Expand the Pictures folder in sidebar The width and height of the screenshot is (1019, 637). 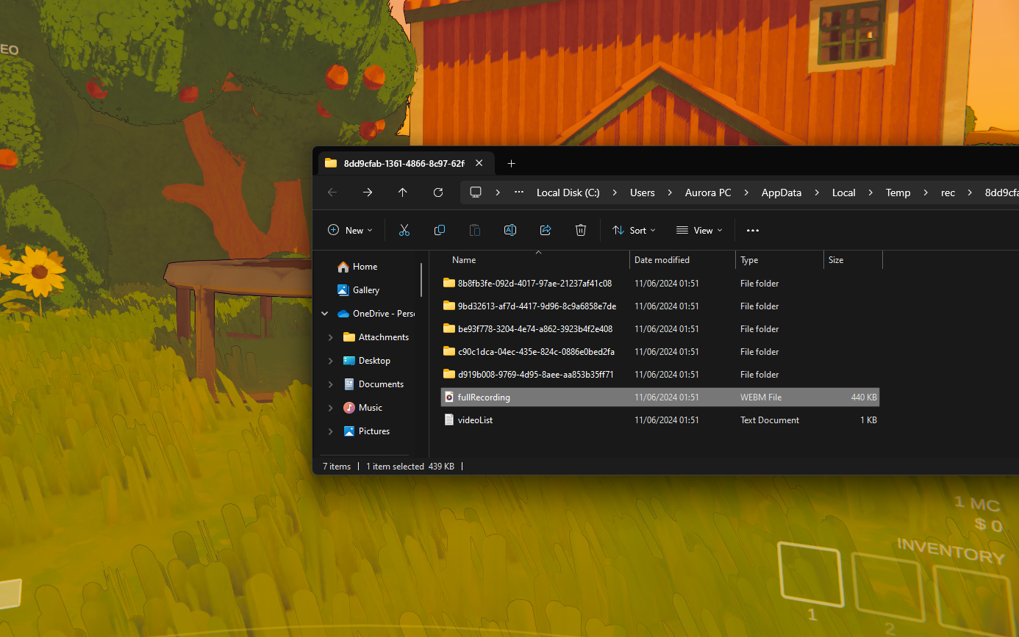331,431
